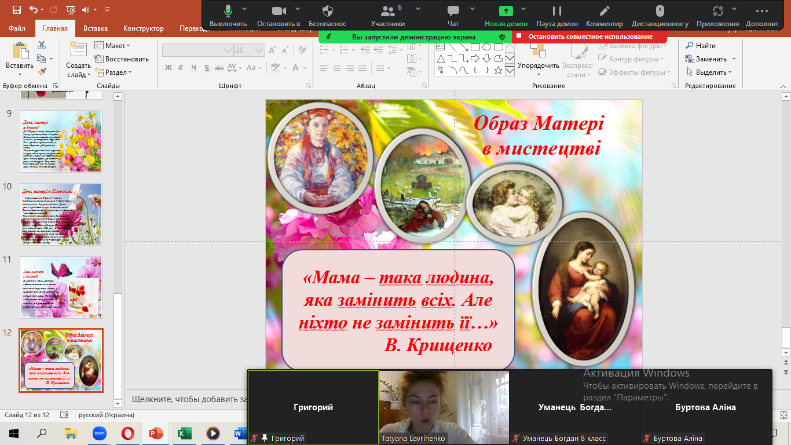791x445 pixels.
Task: Click the quote text box by В. Крищенко
Action: (398, 309)
